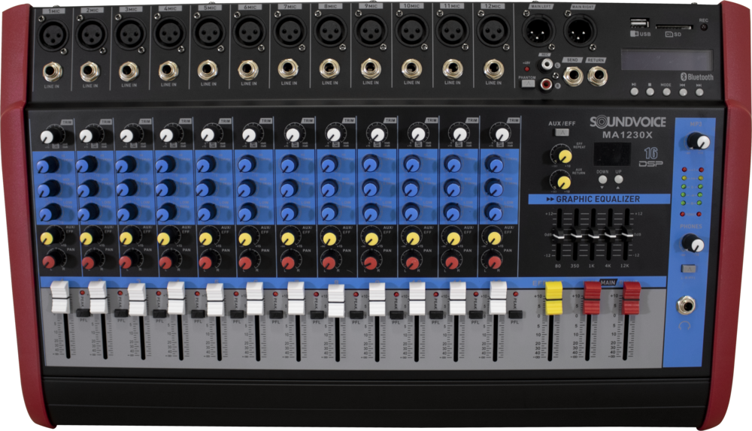Click the EFF REPEAT yellow knob
This screenshot has height=431, width=752.
[562, 155]
